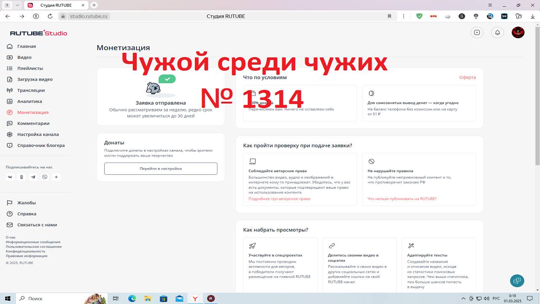Reload the current page

(x=50, y=16)
